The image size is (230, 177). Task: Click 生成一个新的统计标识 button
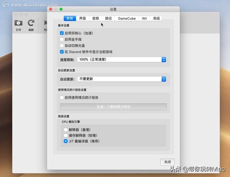click(x=113, y=106)
